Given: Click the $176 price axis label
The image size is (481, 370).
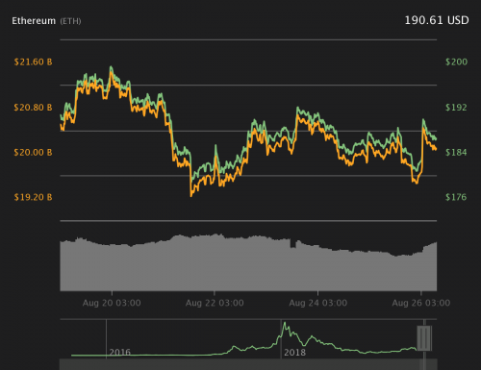Looking at the screenshot, I should coord(456,197).
